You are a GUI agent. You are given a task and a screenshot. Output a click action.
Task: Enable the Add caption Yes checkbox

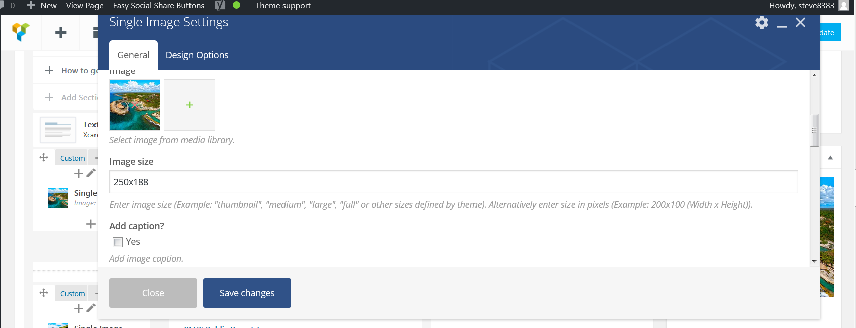[x=118, y=242]
